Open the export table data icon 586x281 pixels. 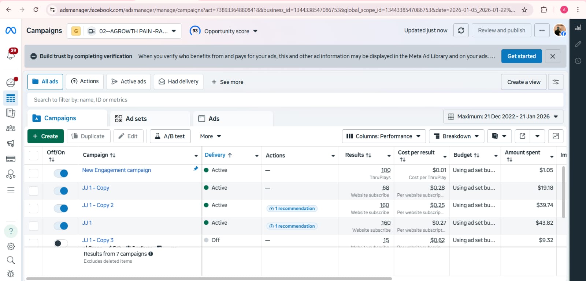523,136
